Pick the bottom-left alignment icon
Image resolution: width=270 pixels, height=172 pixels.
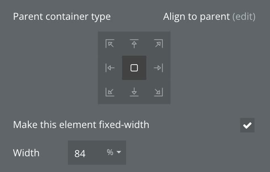(x=110, y=92)
